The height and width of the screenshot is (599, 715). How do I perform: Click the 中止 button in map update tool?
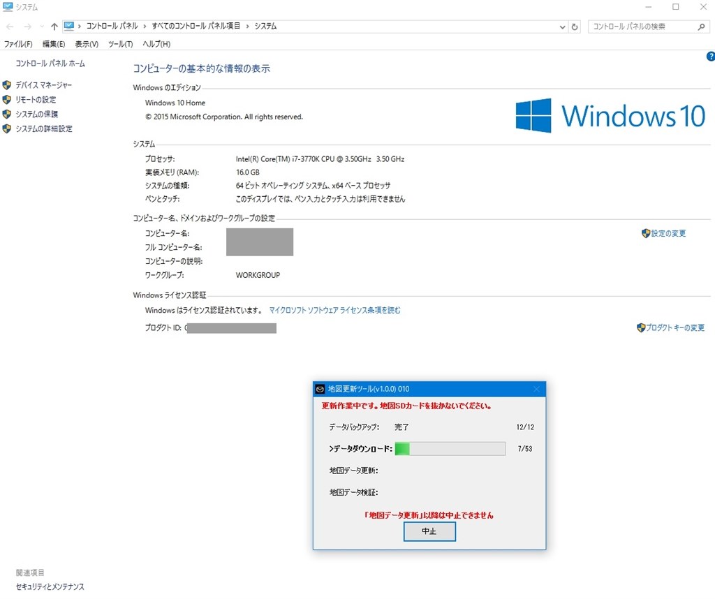429,531
